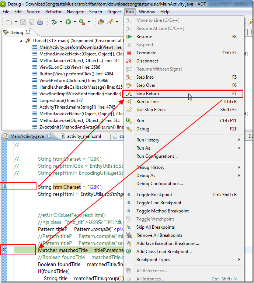Click the Save All toolbar icon
Image resolution: width=254 pixels, height=283 pixels.
(x=31, y=22)
